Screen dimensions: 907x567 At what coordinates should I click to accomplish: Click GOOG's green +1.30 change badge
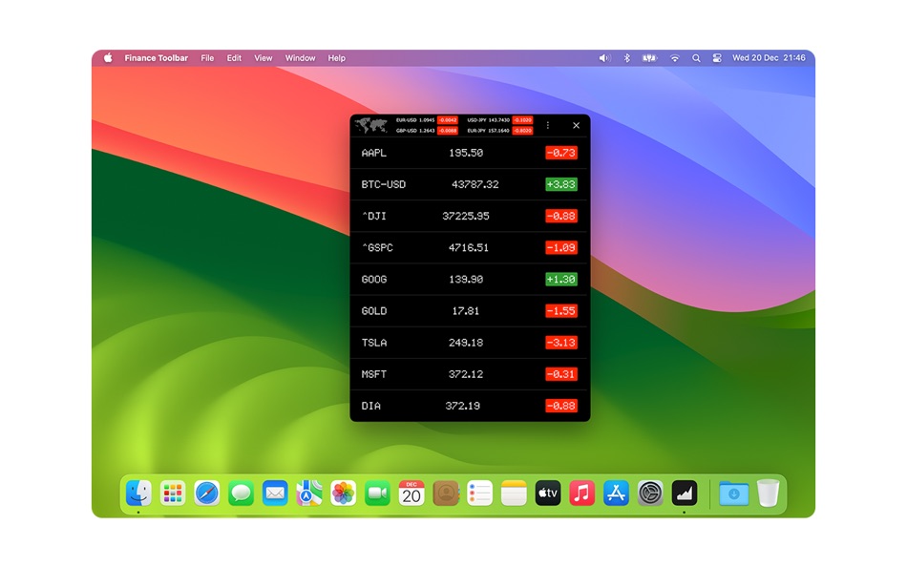(561, 280)
